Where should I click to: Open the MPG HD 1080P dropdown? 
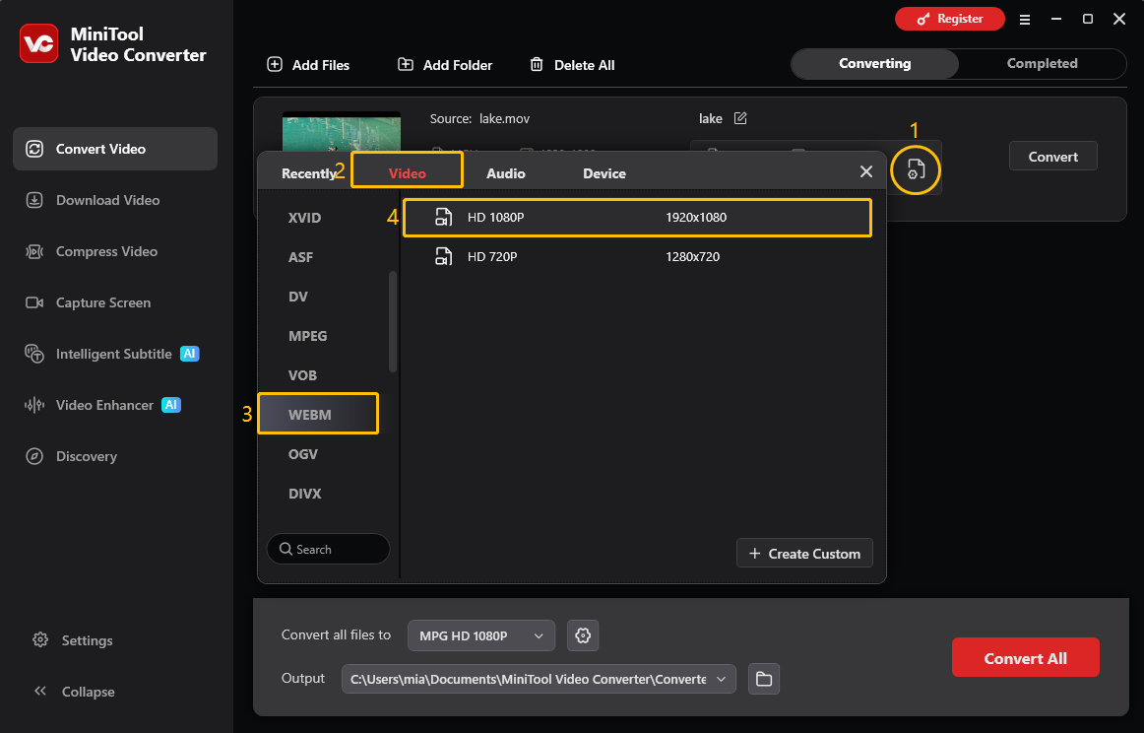pos(480,635)
